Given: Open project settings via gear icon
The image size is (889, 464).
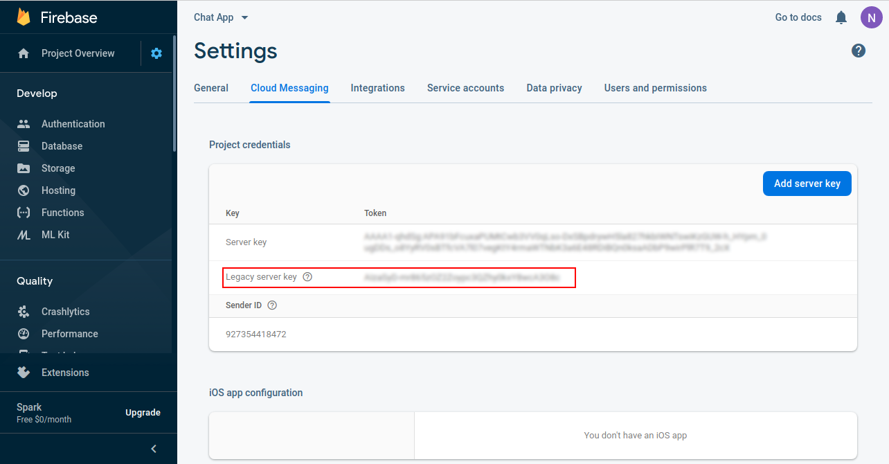Looking at the screenshot, I should point(156,53).
